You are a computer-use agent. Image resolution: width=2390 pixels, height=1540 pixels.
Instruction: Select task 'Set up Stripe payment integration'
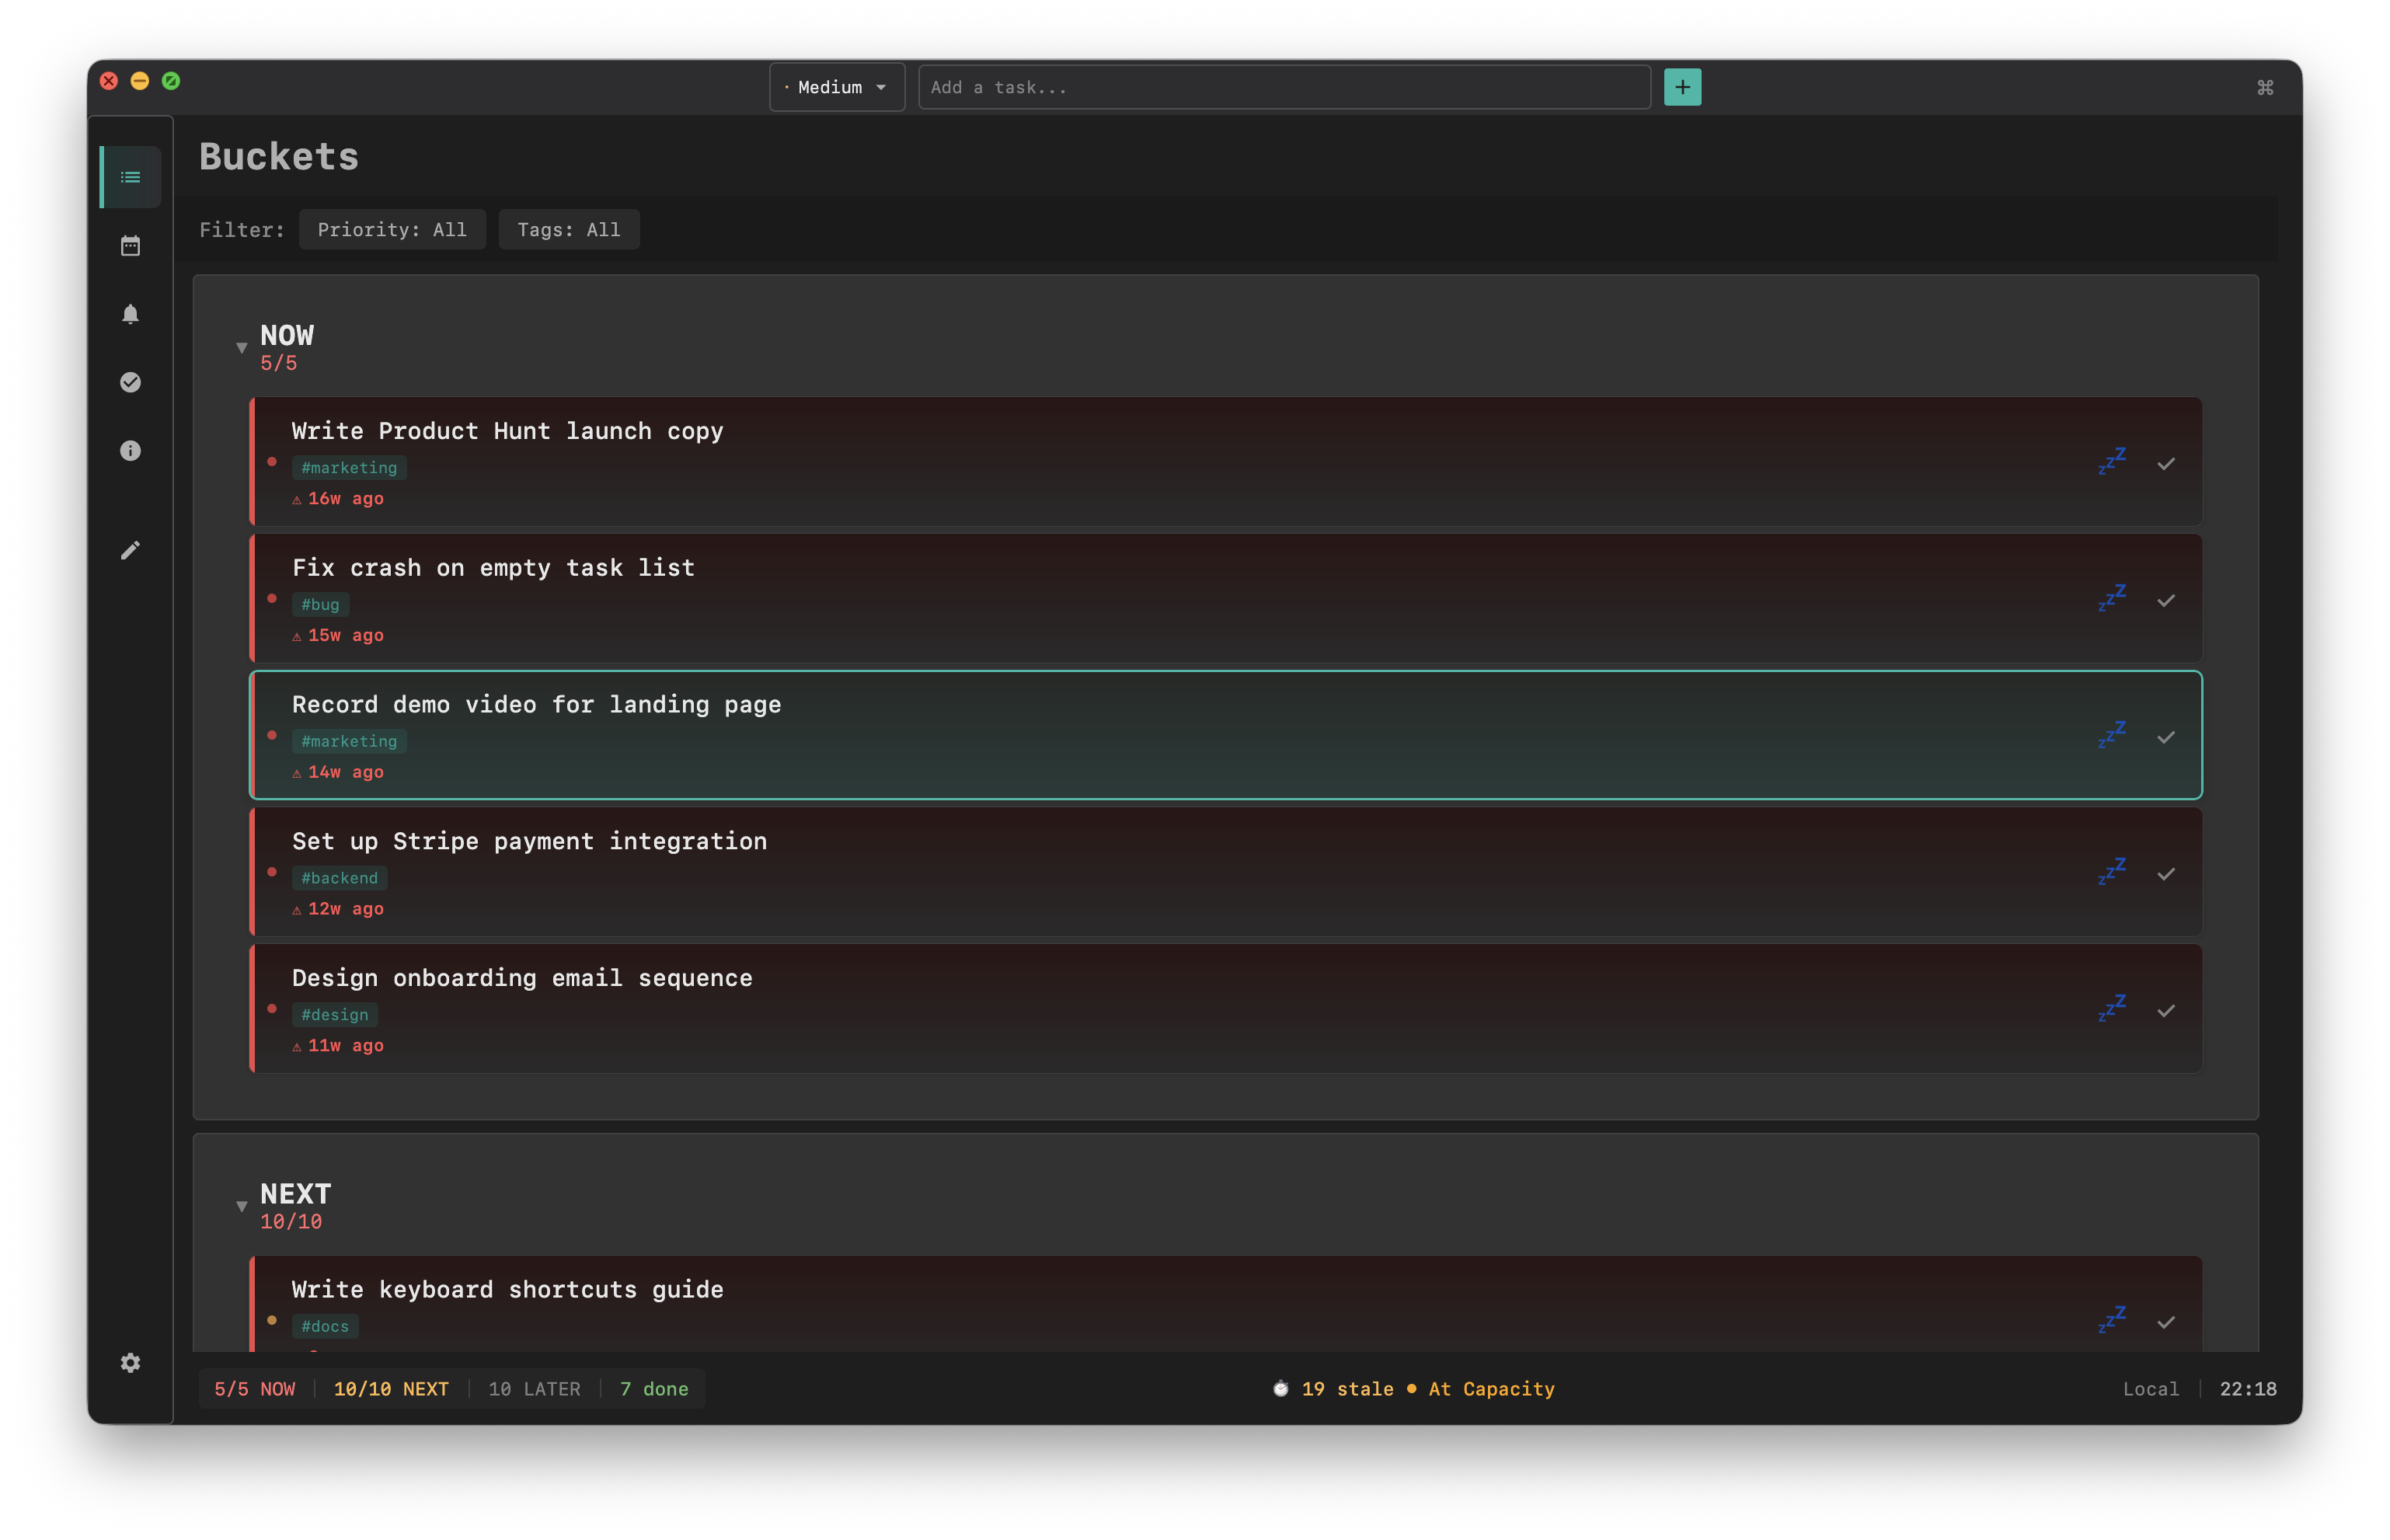tap(1226, 872)
